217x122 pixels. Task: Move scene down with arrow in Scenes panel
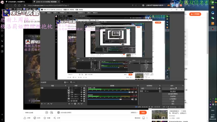51,104
